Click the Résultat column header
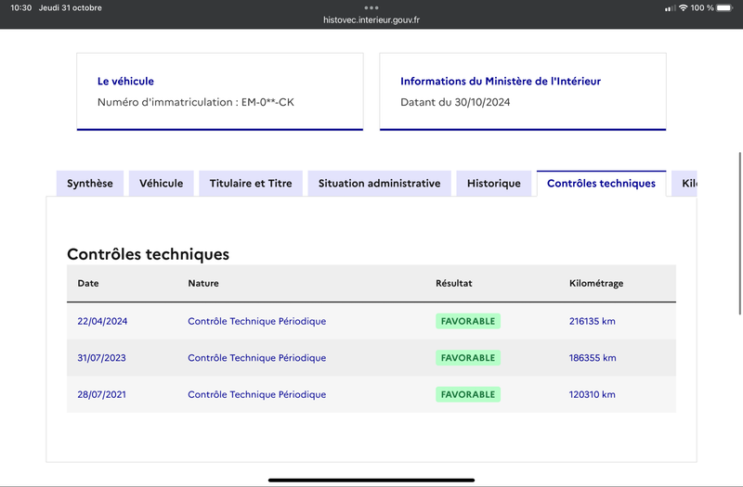 (x=454, y=283)
